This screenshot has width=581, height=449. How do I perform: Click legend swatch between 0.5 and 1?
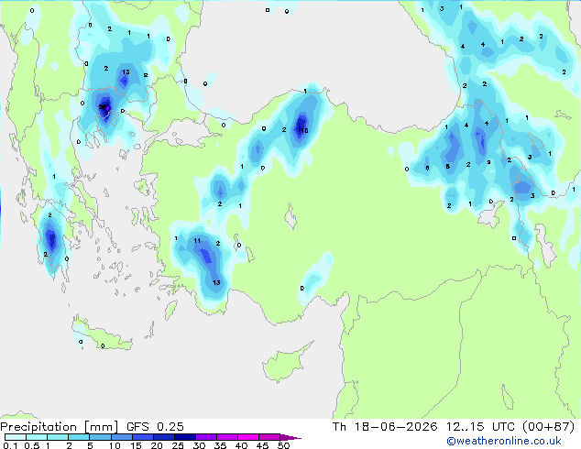point(37,437)
